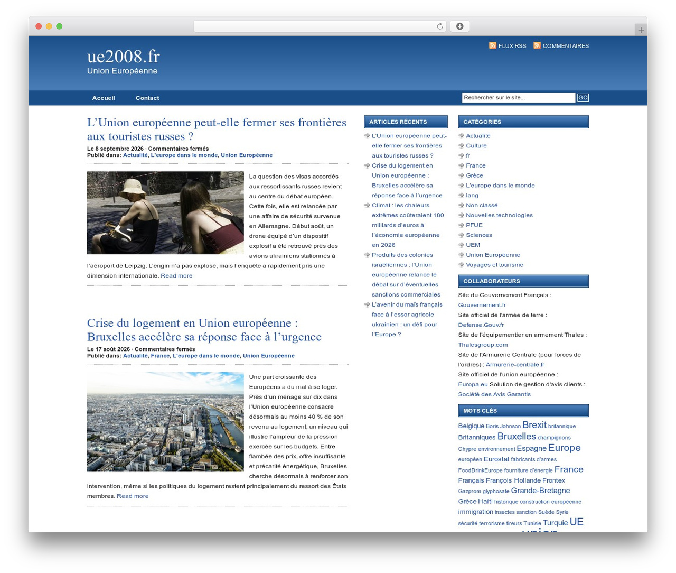This screenshot has height=573, width=676.
Task: Select the Grande-Bretagne keyword tag
Action: pos(540,491)
